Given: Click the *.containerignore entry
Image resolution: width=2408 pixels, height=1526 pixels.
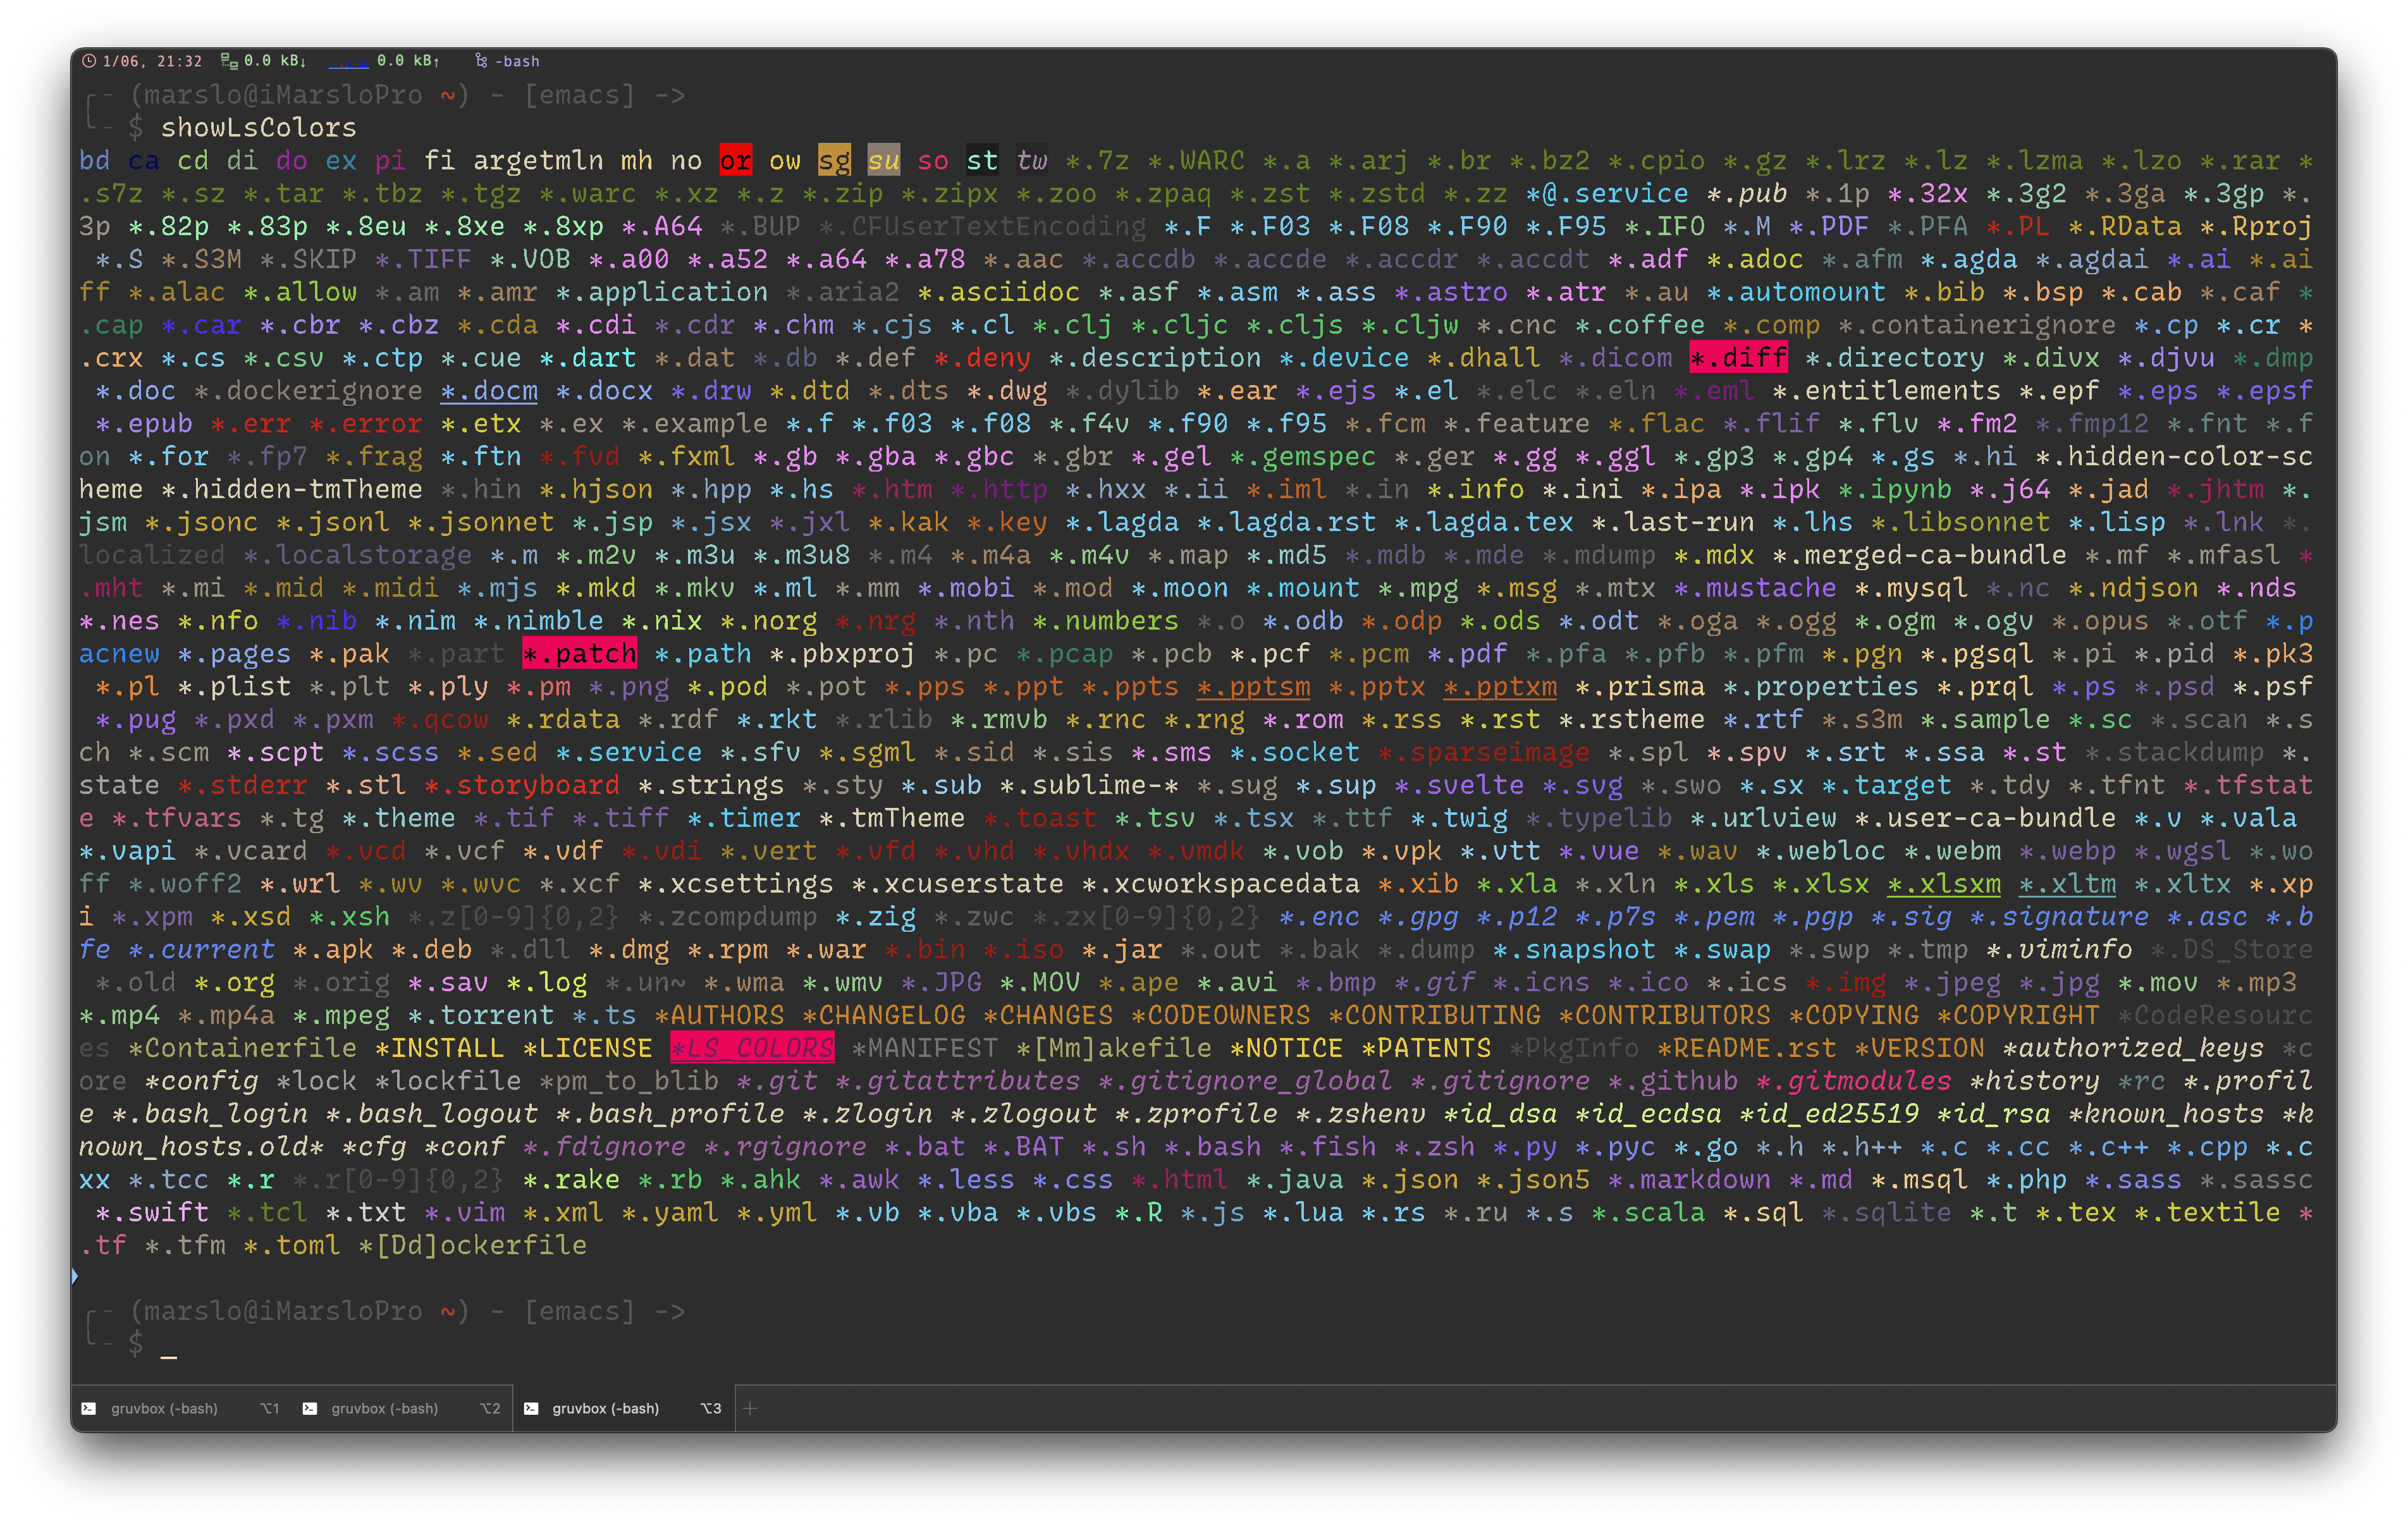Looking at the screenshot, I should (1977, 324).
